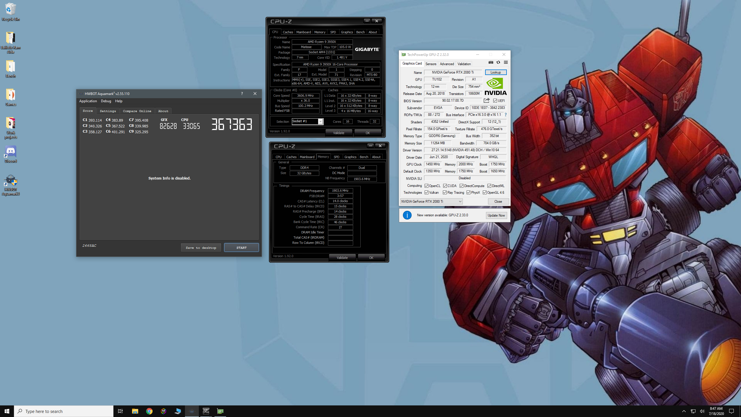Open Validation tab in GPU-Z
Screen dimensions: 741x417
point(464,64)
